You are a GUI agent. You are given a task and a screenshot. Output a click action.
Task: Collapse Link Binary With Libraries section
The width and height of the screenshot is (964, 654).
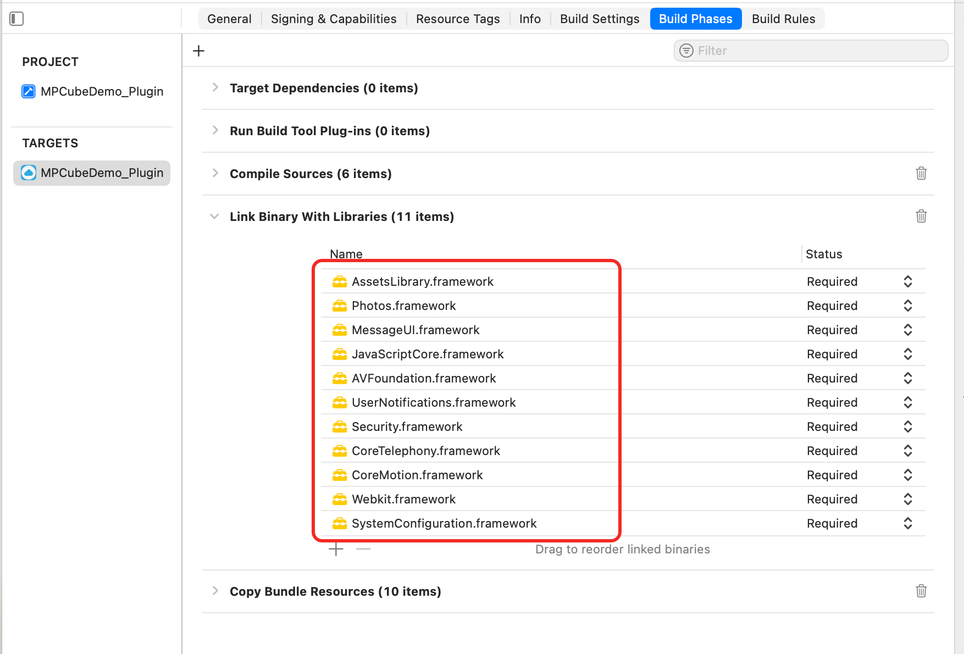point(214,217)
